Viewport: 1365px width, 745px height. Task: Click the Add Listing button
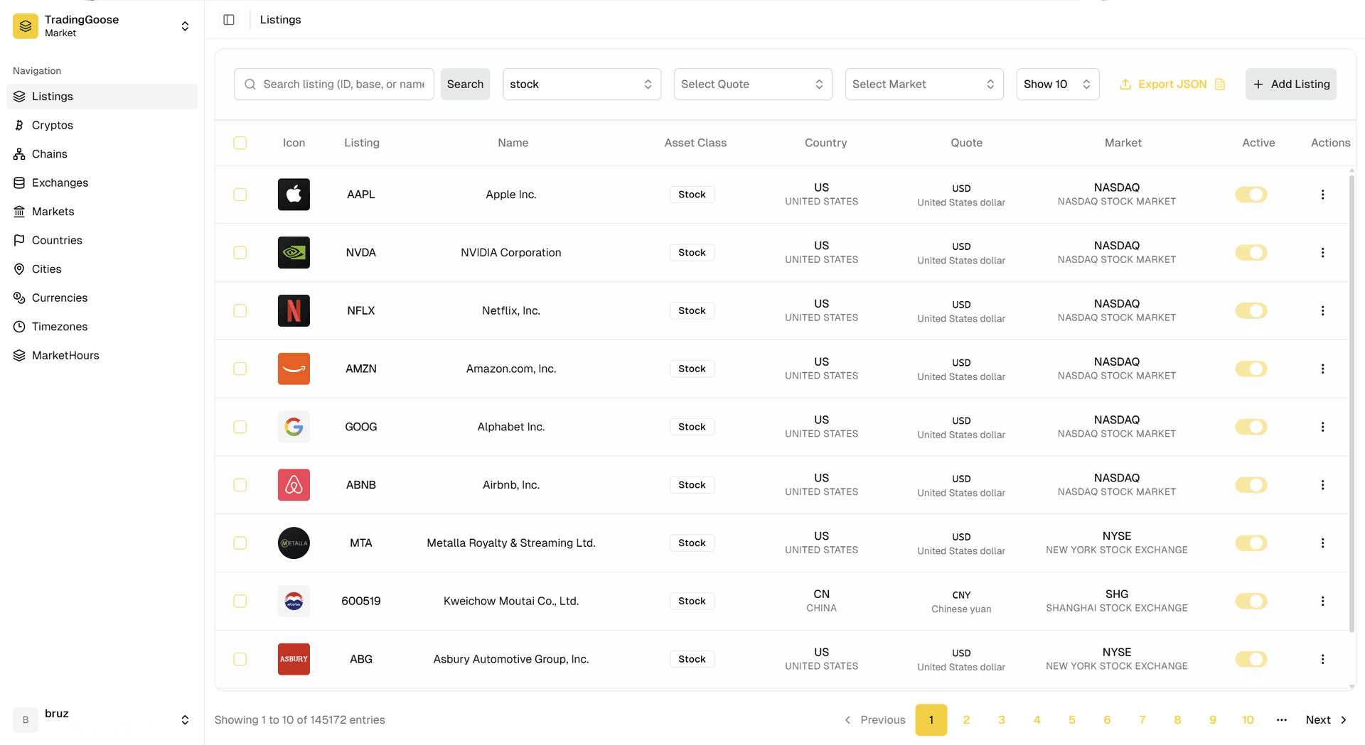pos(1291,85)
